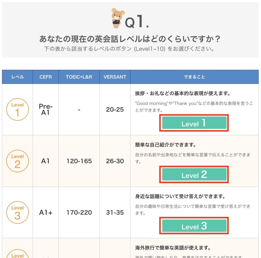Select the TOEIC®L&R column header
Image resolution: width=261 pixels, height=258 pixels.
coord(79,77)
